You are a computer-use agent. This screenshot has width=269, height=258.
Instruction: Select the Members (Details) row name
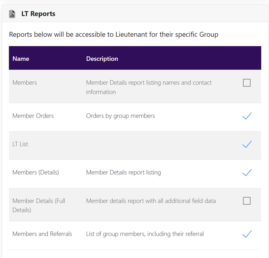36,173
